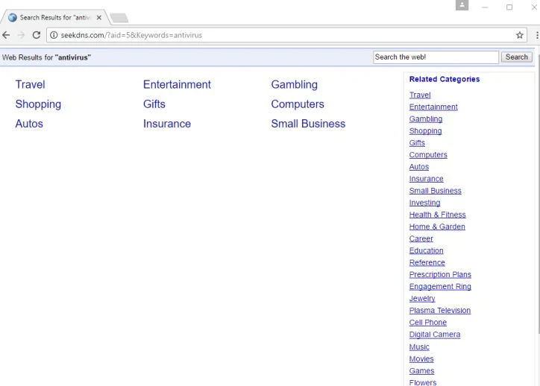
Task: Focus the Search the web input box
Action: pos(436,57)
